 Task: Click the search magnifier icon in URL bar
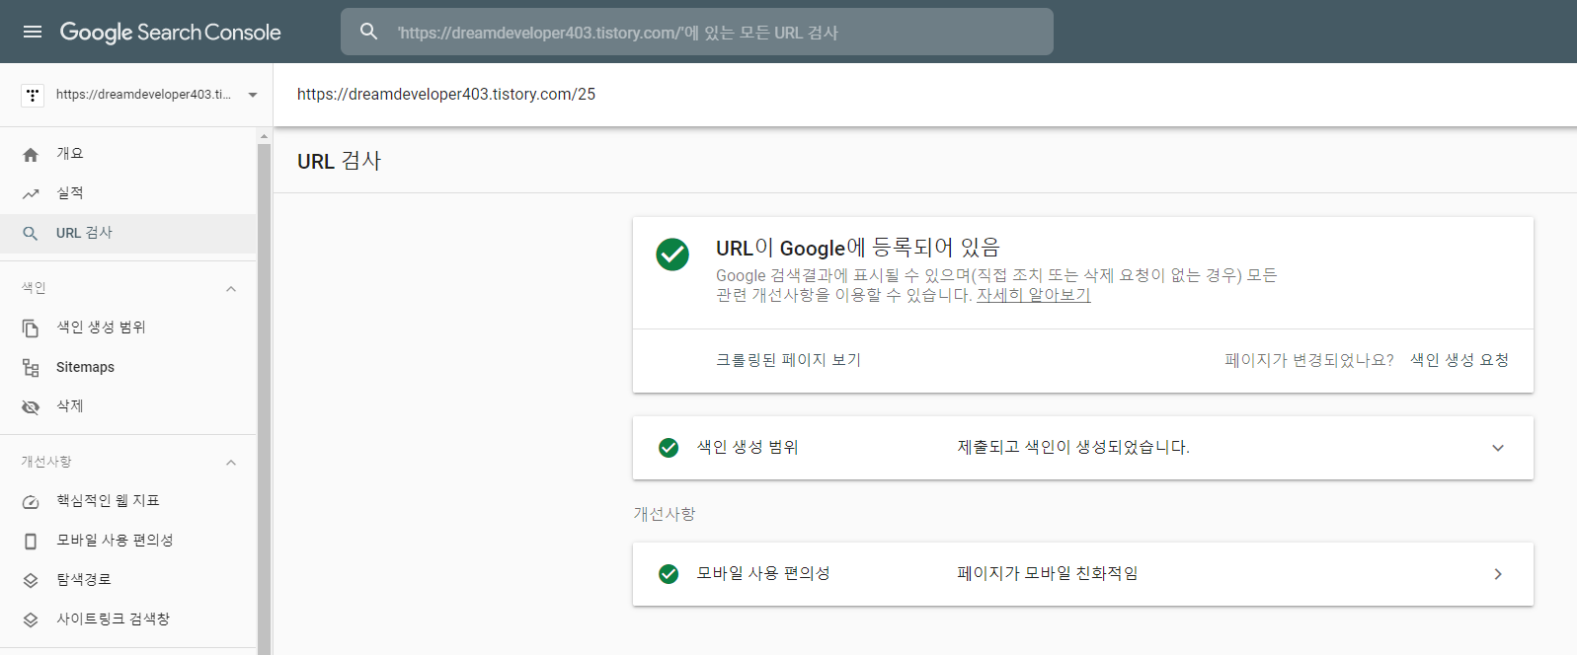click(369, 32)
